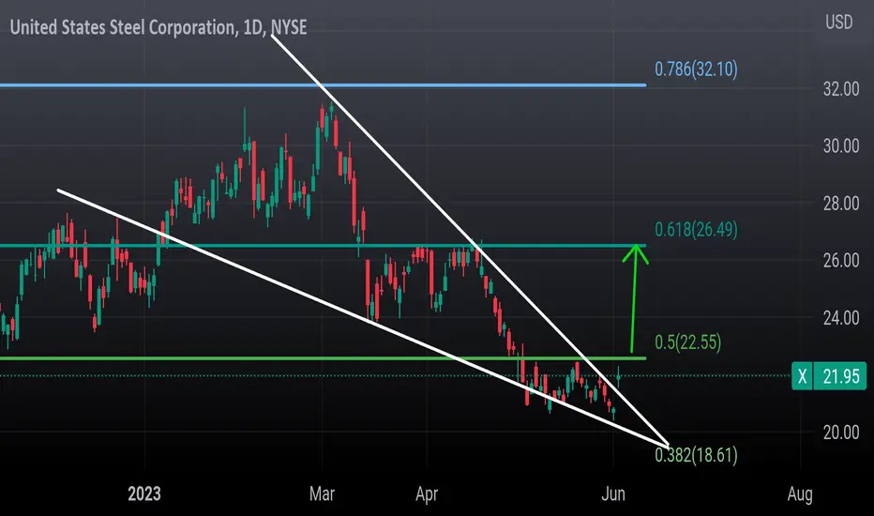
Task: Click the 2023 time axis label
Action: tap(144, 493)
